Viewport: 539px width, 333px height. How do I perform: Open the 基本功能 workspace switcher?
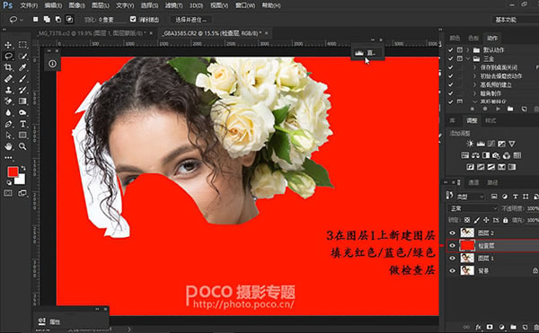[x=515, y=20]
